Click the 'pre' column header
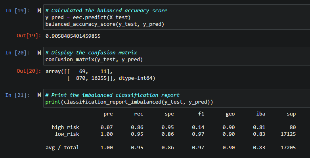 (108, 114)
